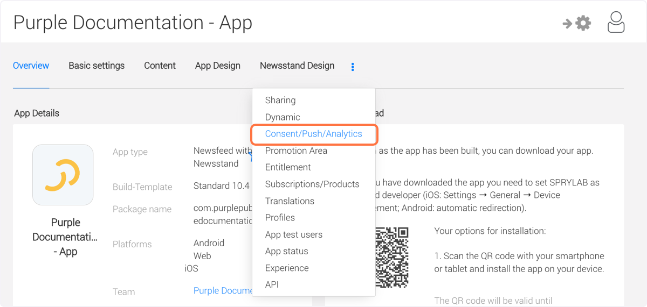Open the Newsstand Design tab
Image resolution: width=647 pixels, height=307 pixels.
coord(297,66)
